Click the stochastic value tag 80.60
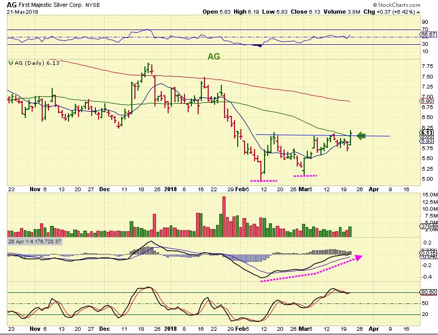Image resolution: width=438 pixels, height=335 pixels. pyautogui.click(x=428, y=292)
